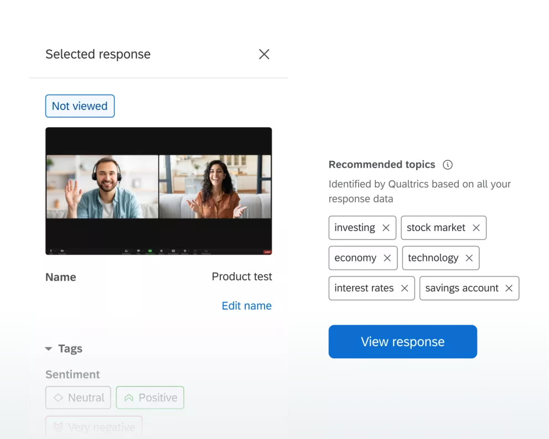Remove the investing topic
Viewport: 549px width, 439px height.
tap(386, 228)
